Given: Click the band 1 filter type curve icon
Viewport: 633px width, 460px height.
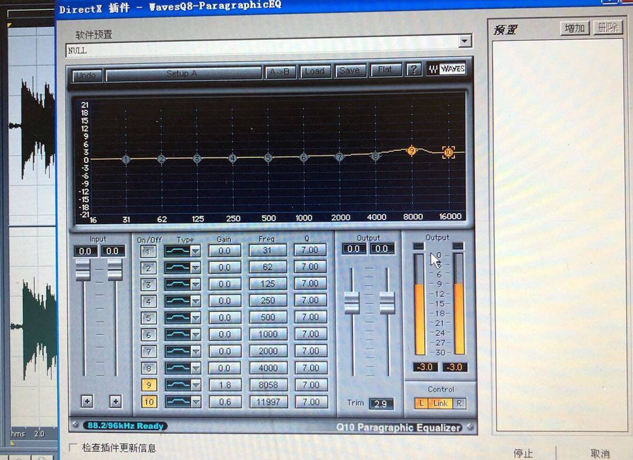Looking at the screenshot, I should tap(178, 251).
